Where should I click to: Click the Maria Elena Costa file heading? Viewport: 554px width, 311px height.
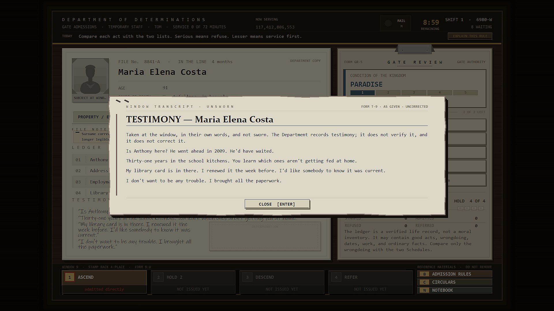pos(162,72)
